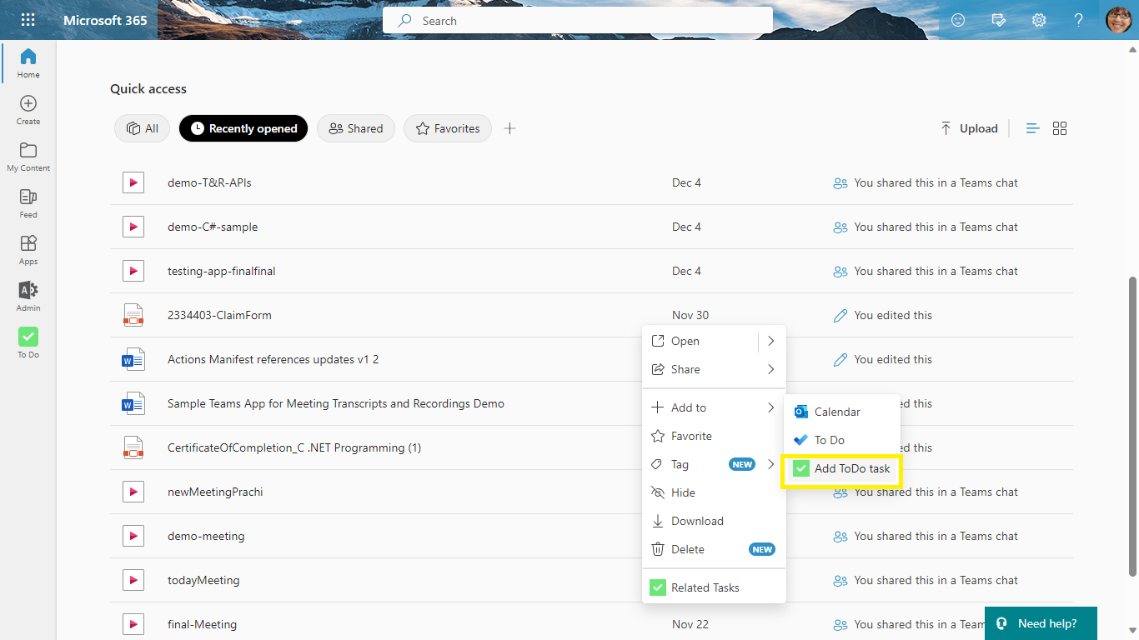
Task: Open the Need help? button
Action: point(1041,623)
